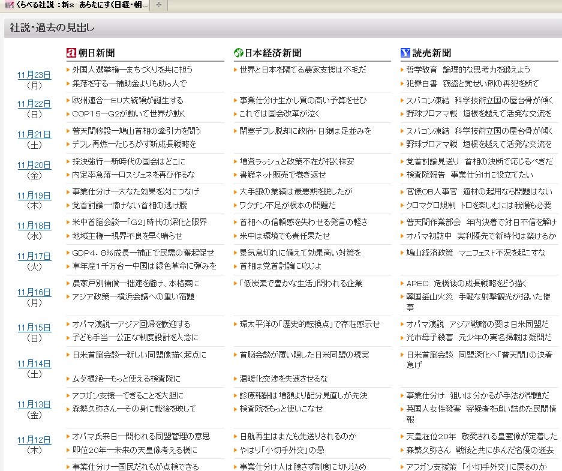Viewport: 562px width, 471px height.
Task: Click headline 普天間移設―鳩山首相の牽引力を問う
Action: click(137, 131)
